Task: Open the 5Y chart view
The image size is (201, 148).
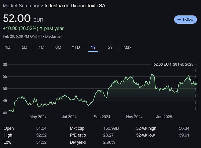Action: 110,47
